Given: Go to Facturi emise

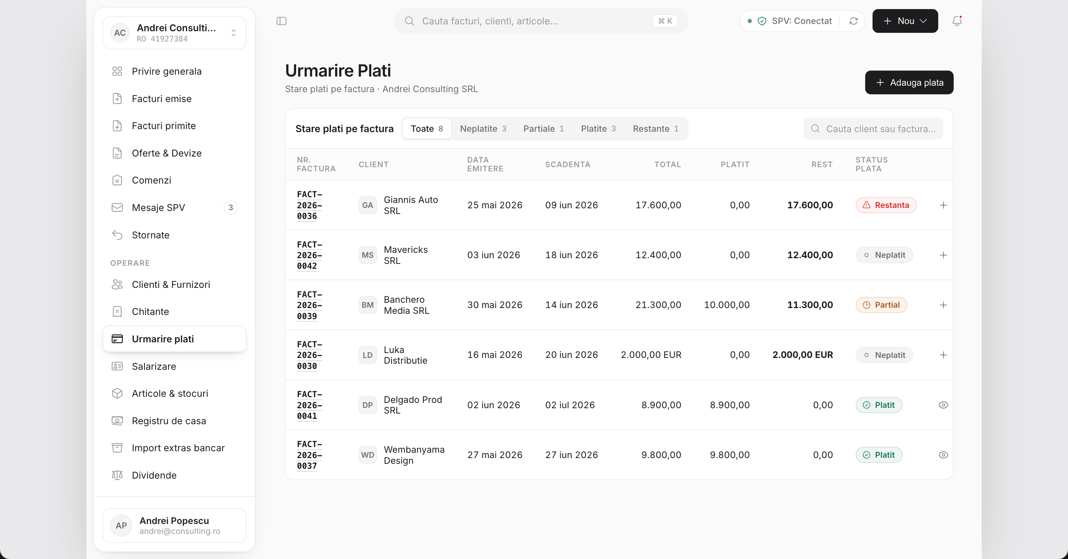Looking at the screenshot, I should [x=174, y=99].
